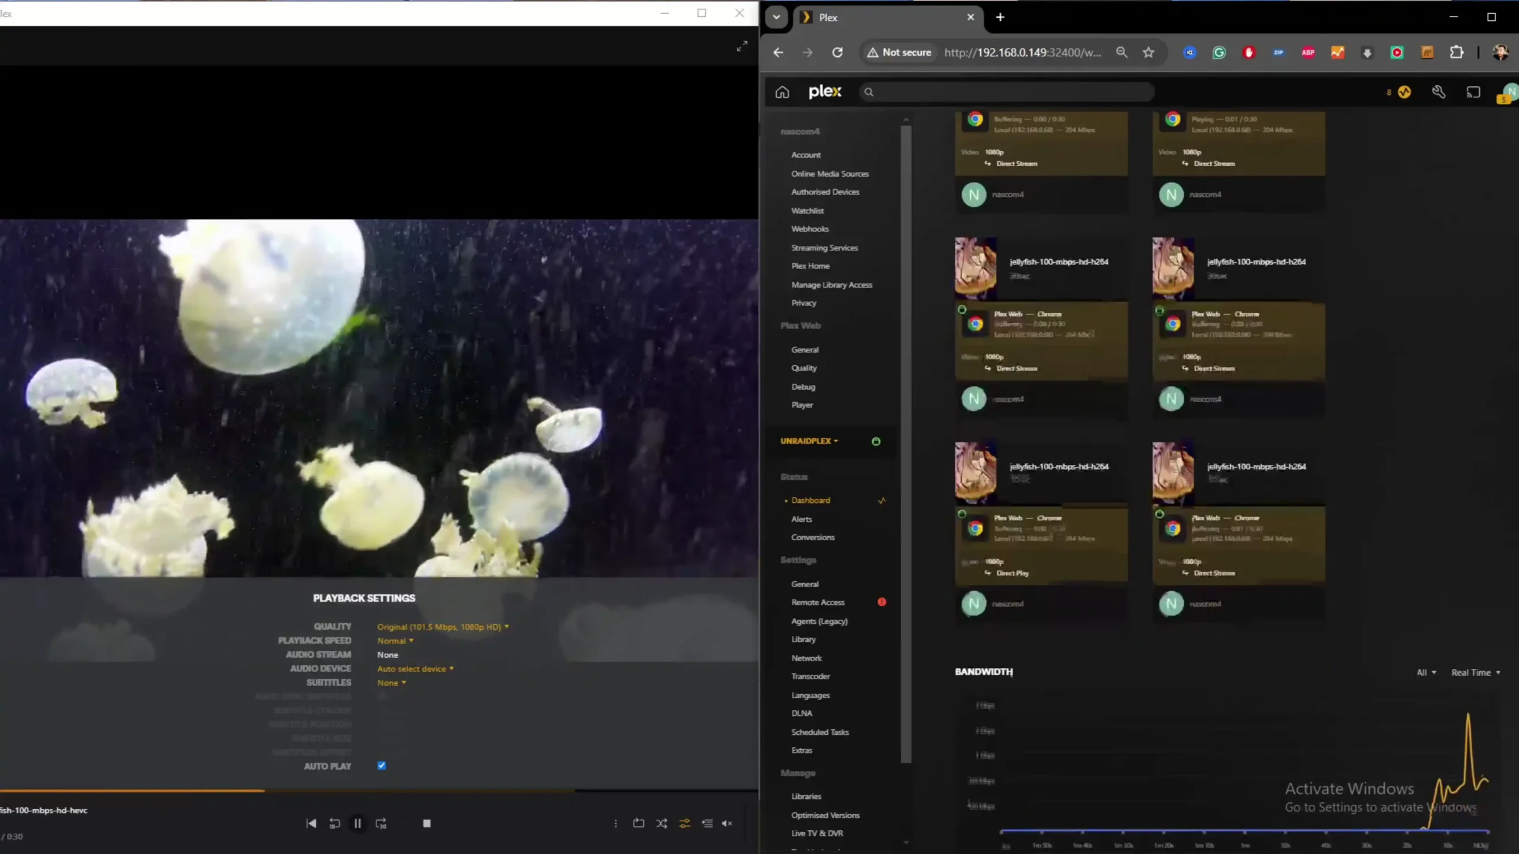Unmute the player using the speaker icon
This screenshot has height=854, width=1519.
[x=727, y=823]
